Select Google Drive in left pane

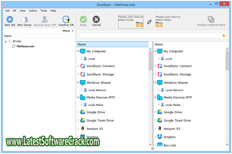95,112
